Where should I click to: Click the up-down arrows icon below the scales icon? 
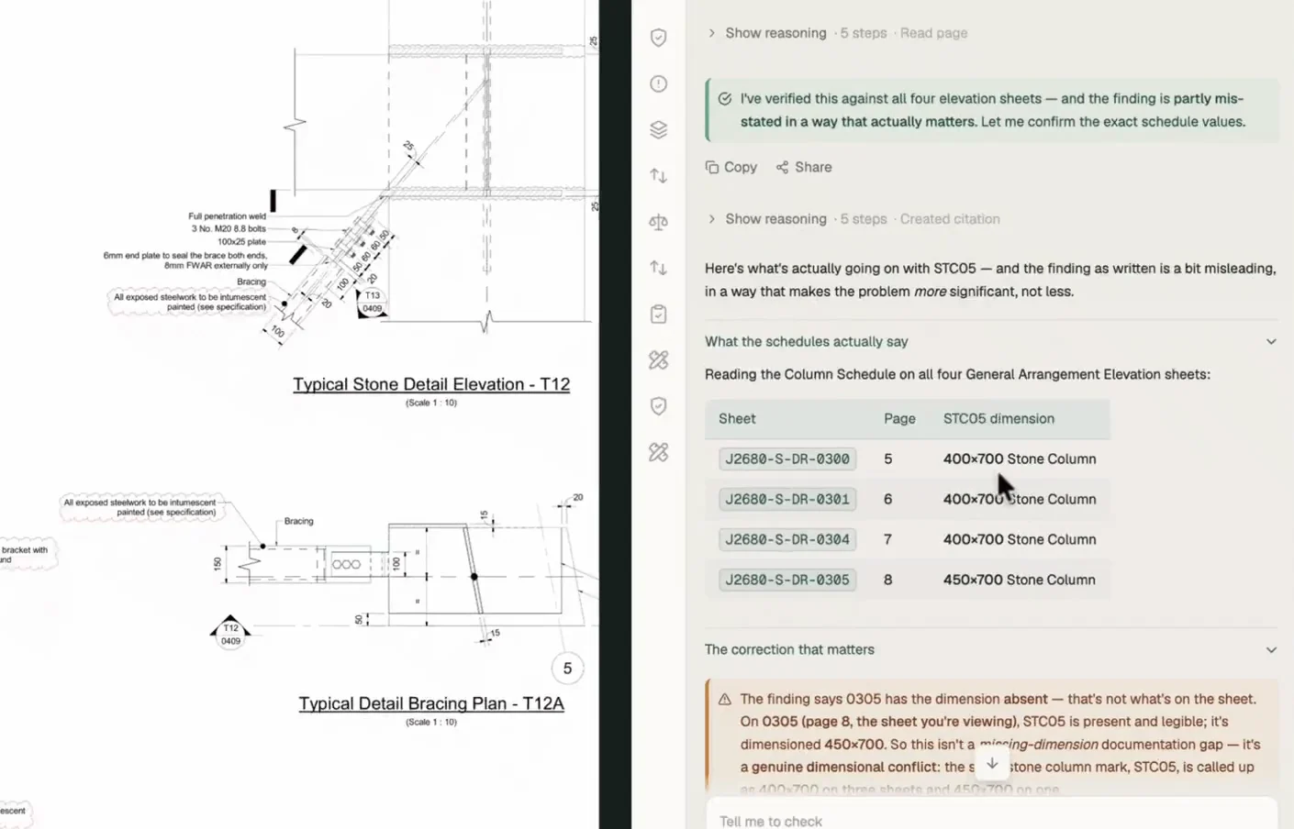[x=658, y=268]
